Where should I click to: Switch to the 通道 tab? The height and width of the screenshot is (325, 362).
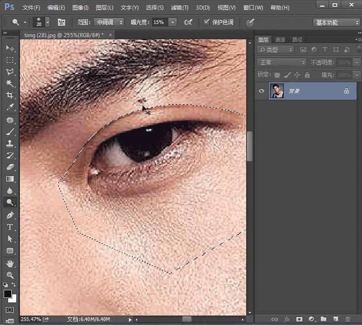tap(280, 40)
